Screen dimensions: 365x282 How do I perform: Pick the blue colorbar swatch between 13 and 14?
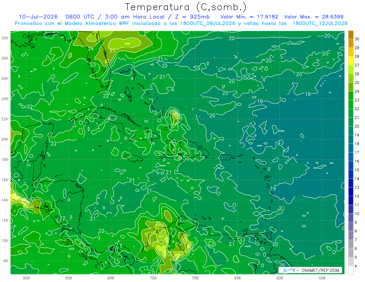[x=351, y=183]
